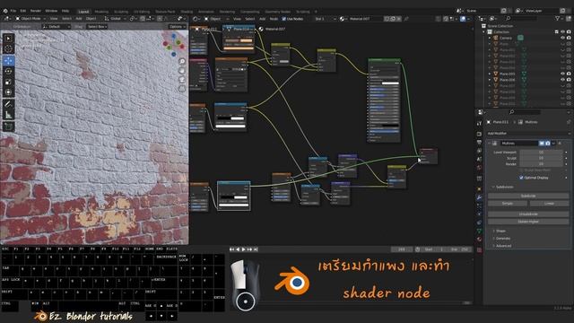Open the viewport Options dropdown
The image size is (574, 323).
click(x=178, y=27)
